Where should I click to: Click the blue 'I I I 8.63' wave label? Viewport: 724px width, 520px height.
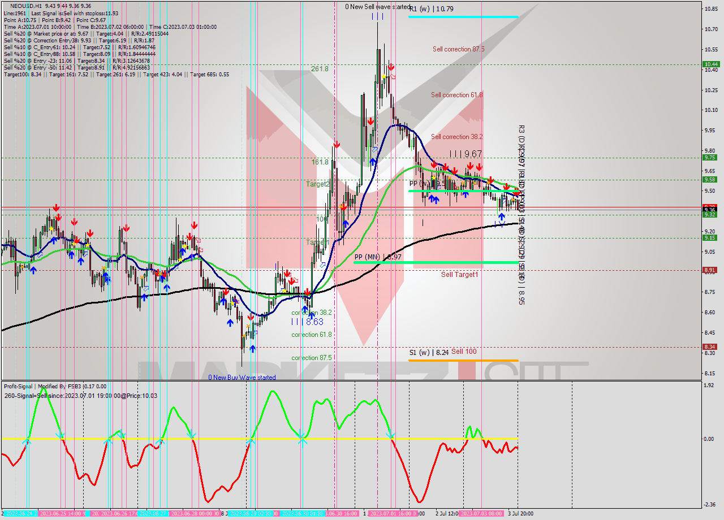(307, 322)
